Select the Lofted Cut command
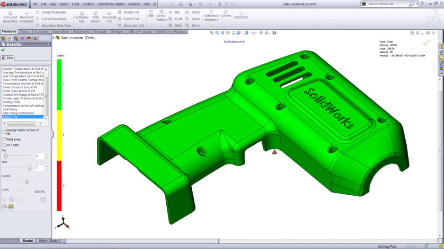Viewport: 444px width, 249px height. (x=128, y=19)
